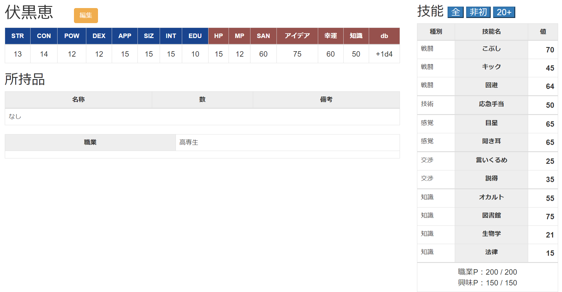Viewport: 562px width, 292px height.
Task: Click 興味P 150 / 150 points text
Action: click(487, 283)
